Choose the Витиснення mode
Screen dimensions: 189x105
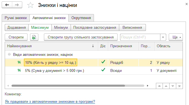[132, 27]
